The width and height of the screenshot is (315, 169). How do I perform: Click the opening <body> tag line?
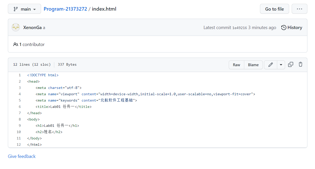click(33, 119)
